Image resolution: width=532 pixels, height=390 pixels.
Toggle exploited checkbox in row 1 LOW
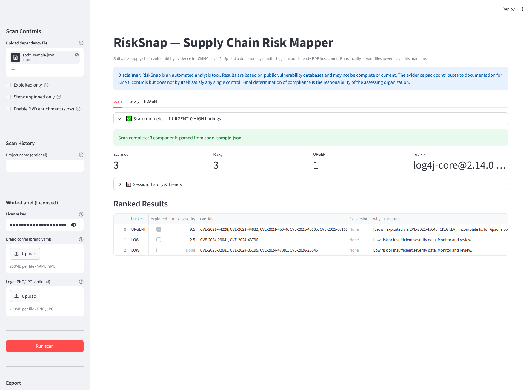pyautogui.click(x=159, y=240)
